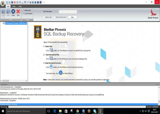
Task: Click the Search the web and Windows box
Action: pos(25,111)
